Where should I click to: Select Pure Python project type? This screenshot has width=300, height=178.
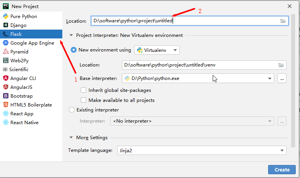pos(23,17)
